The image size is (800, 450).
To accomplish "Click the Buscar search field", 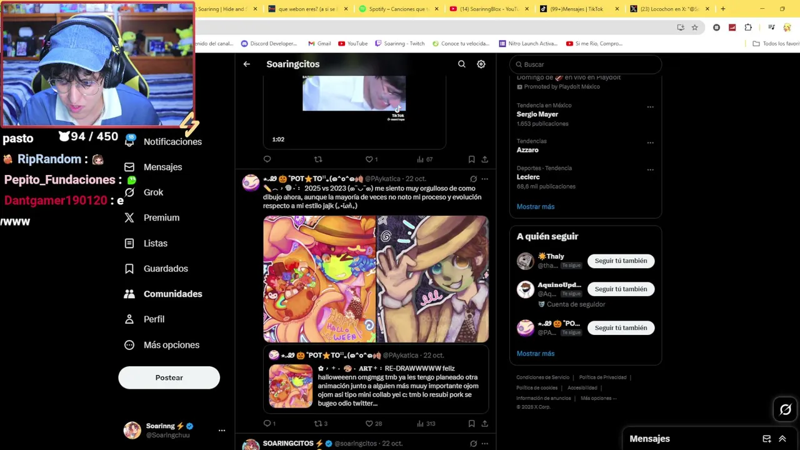I will click(586, 64).
